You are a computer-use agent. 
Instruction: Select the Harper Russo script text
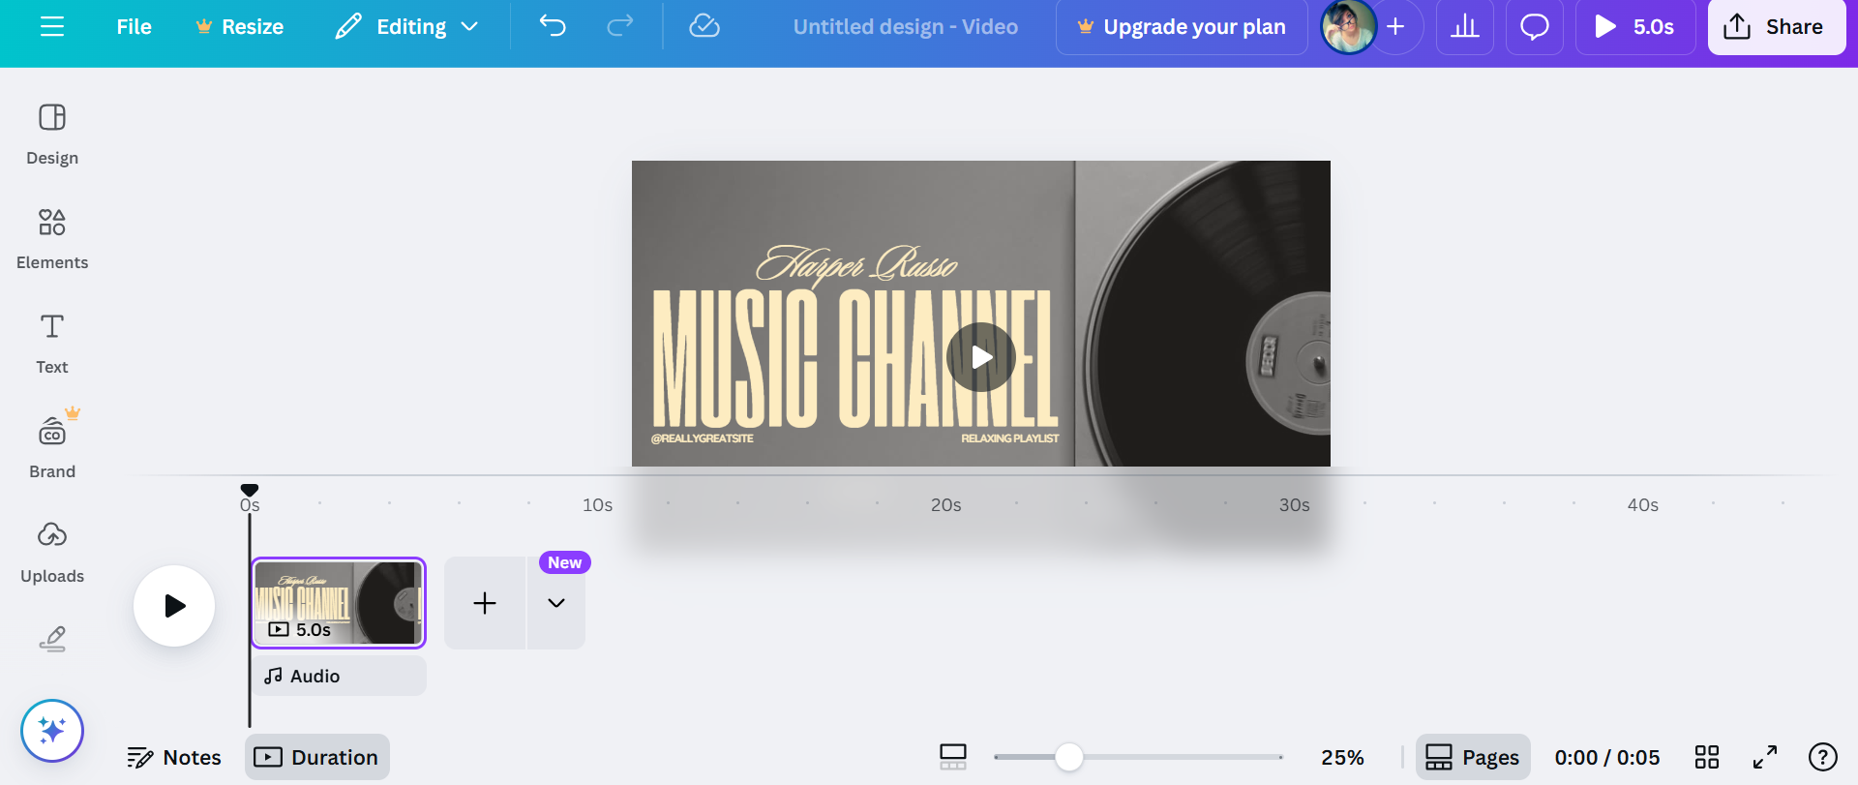[856, 265]
